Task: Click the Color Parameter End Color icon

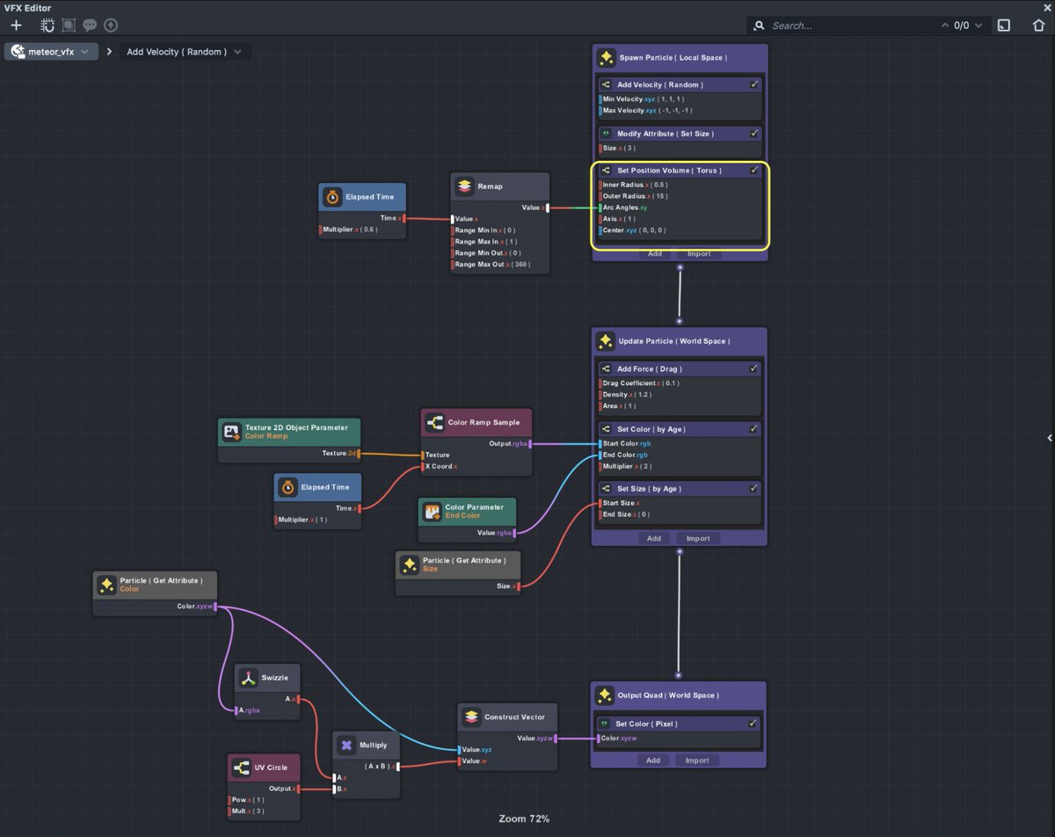Action: (x=432, y=511)
